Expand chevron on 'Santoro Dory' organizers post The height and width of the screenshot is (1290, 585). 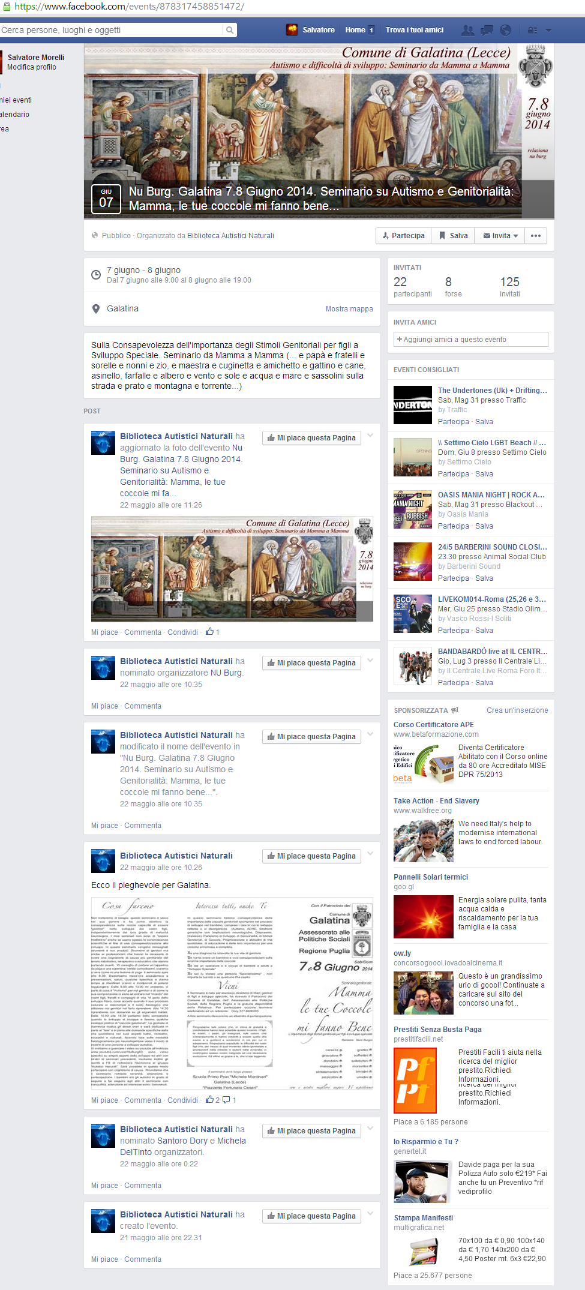pos(370,1129)
